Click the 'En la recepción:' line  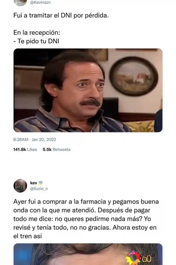coord(37,33)
